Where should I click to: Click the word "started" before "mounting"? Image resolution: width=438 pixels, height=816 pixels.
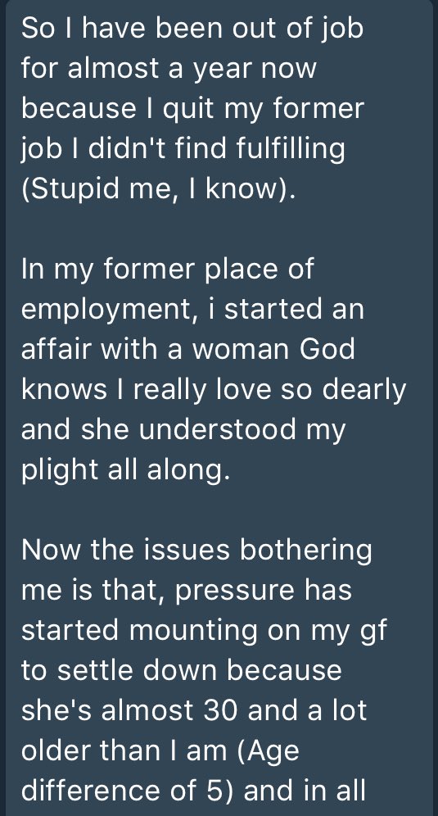[71, 632]
